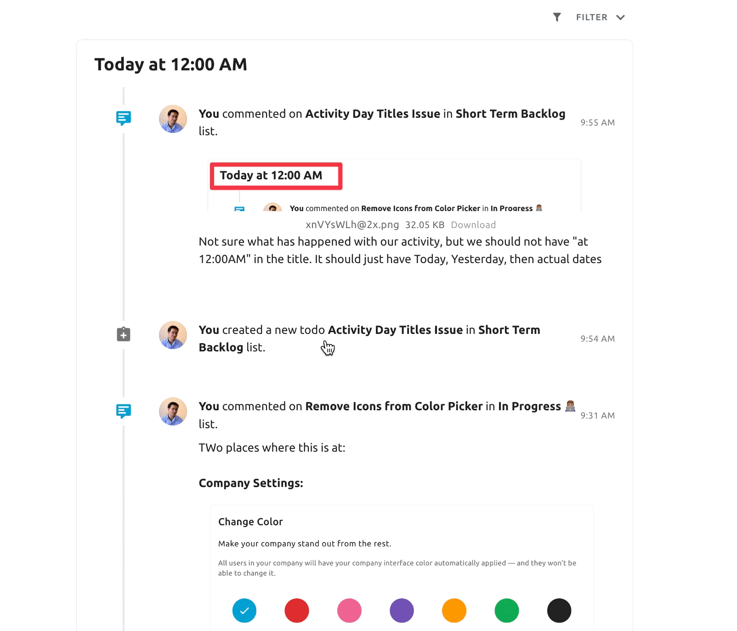Expand the FILTER dropdown chevron
The width and height of the screenshot is (737, 631).
(620, 17)
